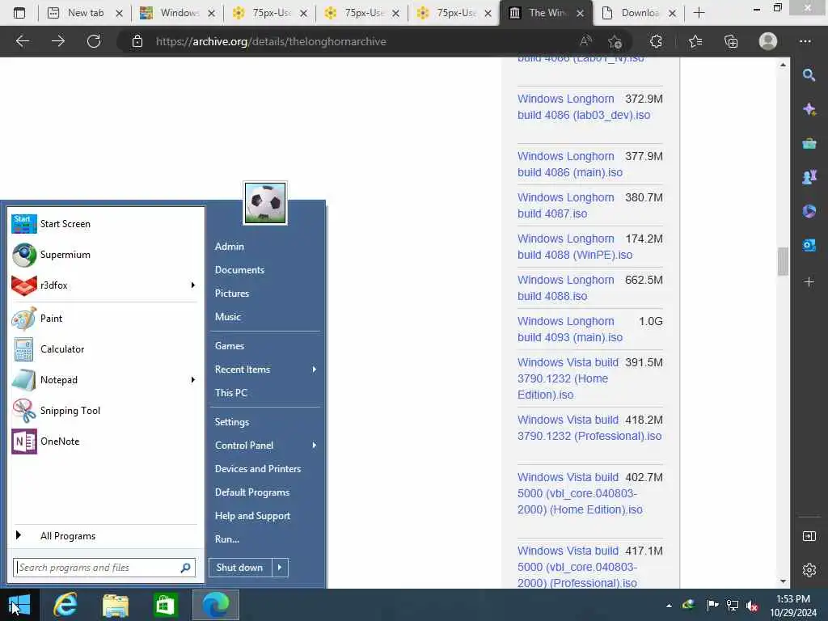Screen dimensions: 828x621
Task: Open Windows Longhorn build 4086 (main).iso
Action: 570,164
